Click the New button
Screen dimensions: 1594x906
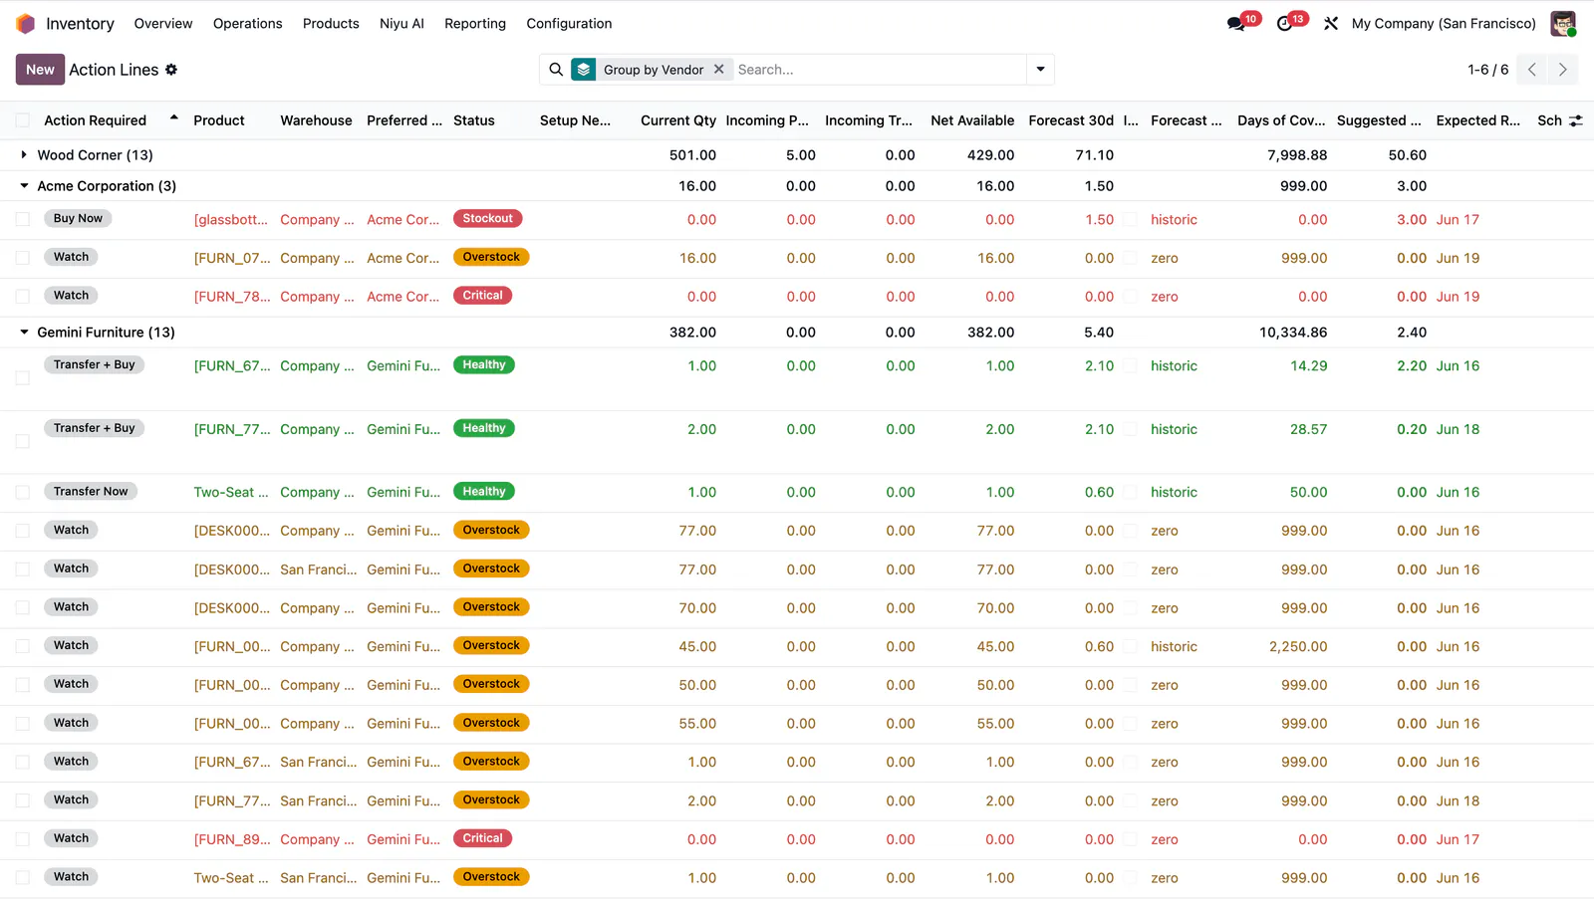[40, 70]
